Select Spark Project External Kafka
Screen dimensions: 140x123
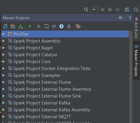pos(65,103)
